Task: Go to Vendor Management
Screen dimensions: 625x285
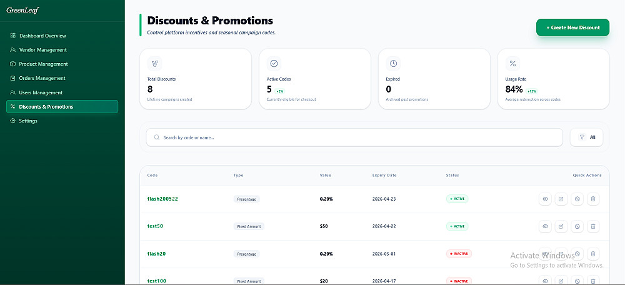Action: (42, 50)
